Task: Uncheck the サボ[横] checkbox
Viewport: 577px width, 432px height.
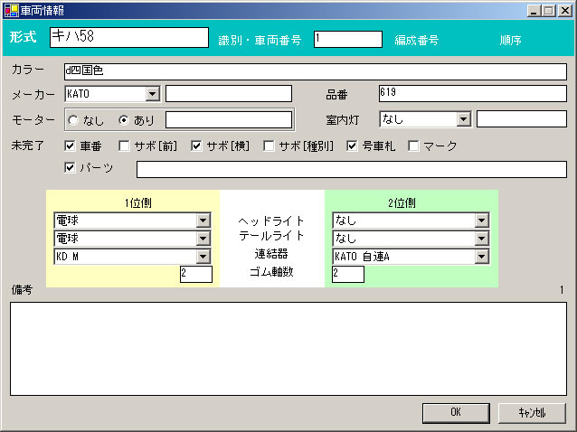Action: [196, 146]
